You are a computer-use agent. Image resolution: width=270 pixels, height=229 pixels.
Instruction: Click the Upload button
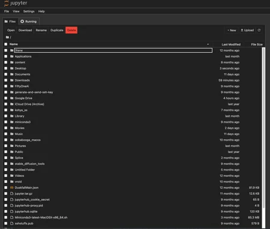pyautogui.click(x=247, y=30)
